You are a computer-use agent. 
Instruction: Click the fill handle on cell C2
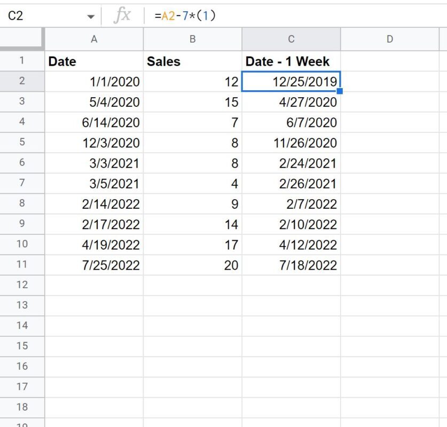tap(340, 91)
